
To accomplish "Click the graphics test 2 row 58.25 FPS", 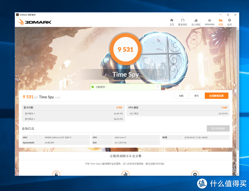I will [x=73, y=119].
